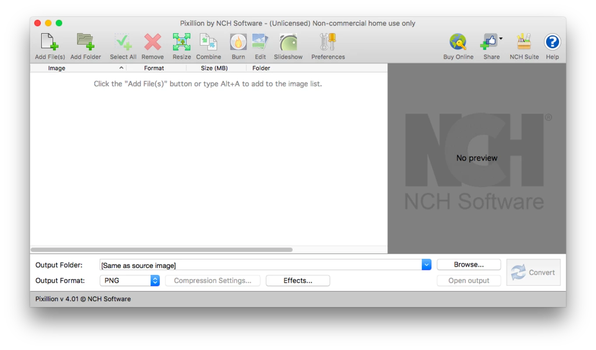Click the 'Pixillion v 4.01 © NCH Software' status text
Image resolution: width=596 pixels, height=350 pixels.
click(x=83, y=299)
